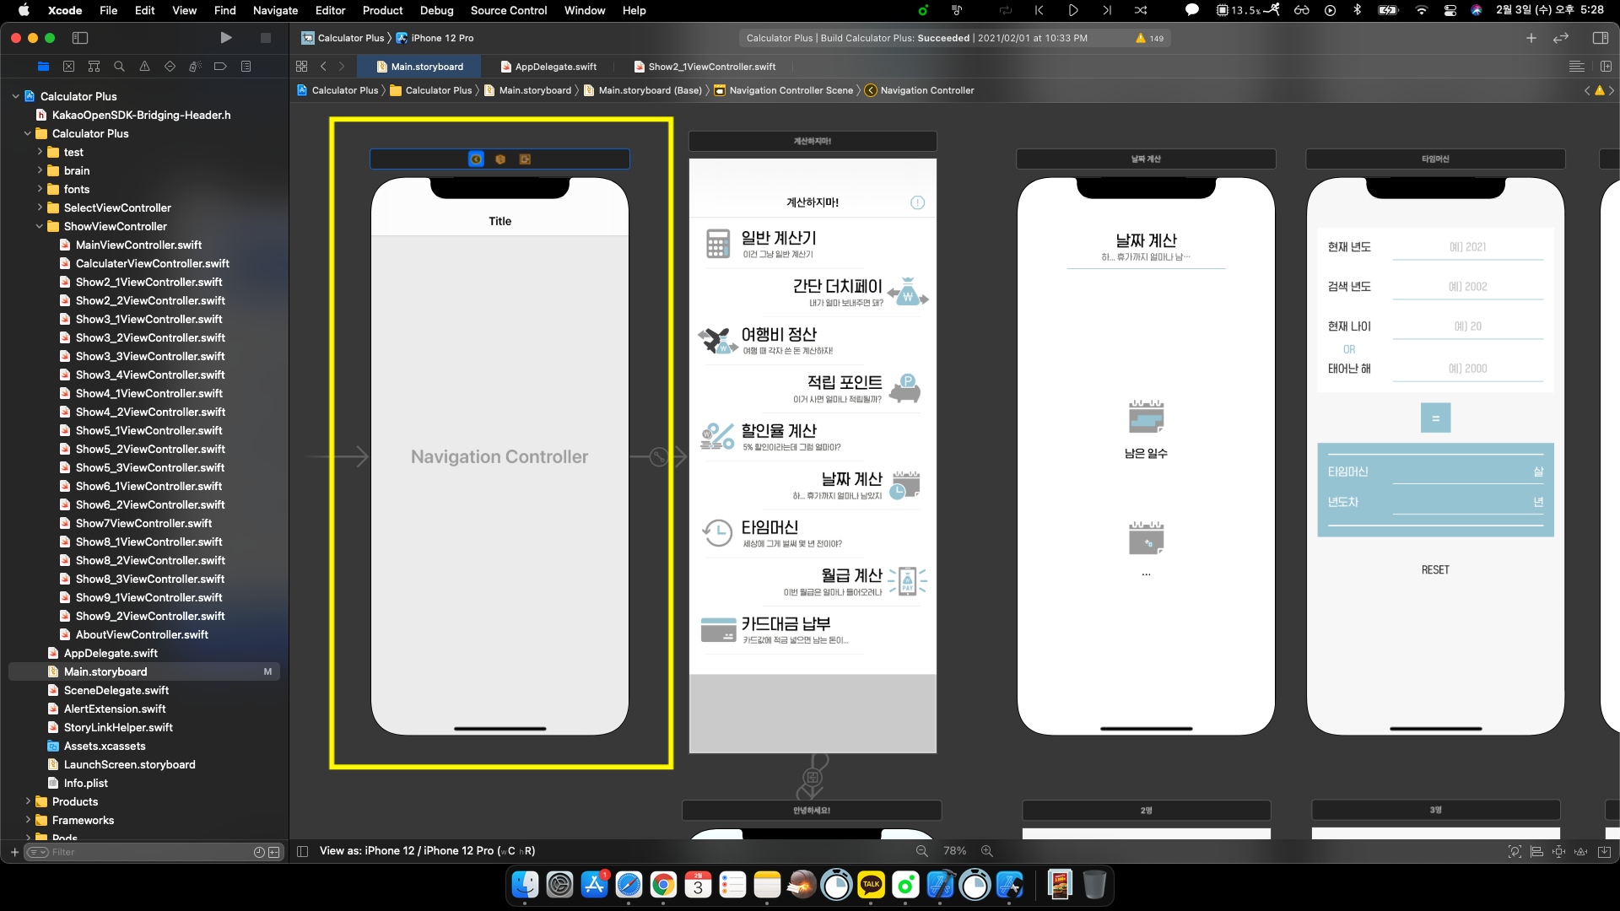Toggle the inspector panel on the right
The image size is (1620, 911).
pyautogui.click(x=1600, y=38)
